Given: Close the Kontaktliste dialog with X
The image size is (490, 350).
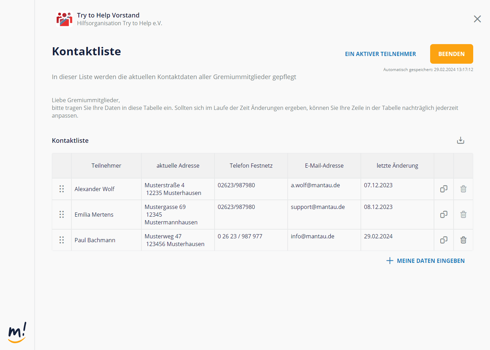Looking at the screenshot, I should tap(477, 19).
